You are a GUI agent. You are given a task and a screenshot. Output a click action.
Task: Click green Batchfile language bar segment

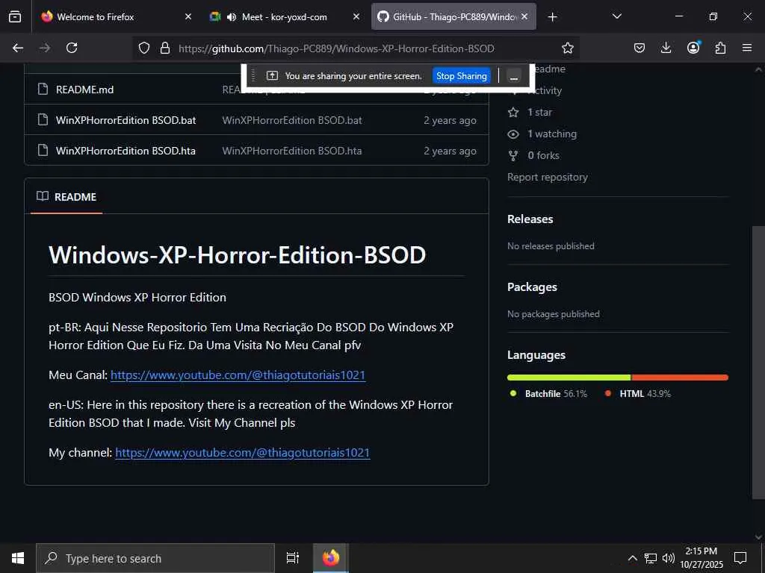pyautogui.click(x=569, y=378)
